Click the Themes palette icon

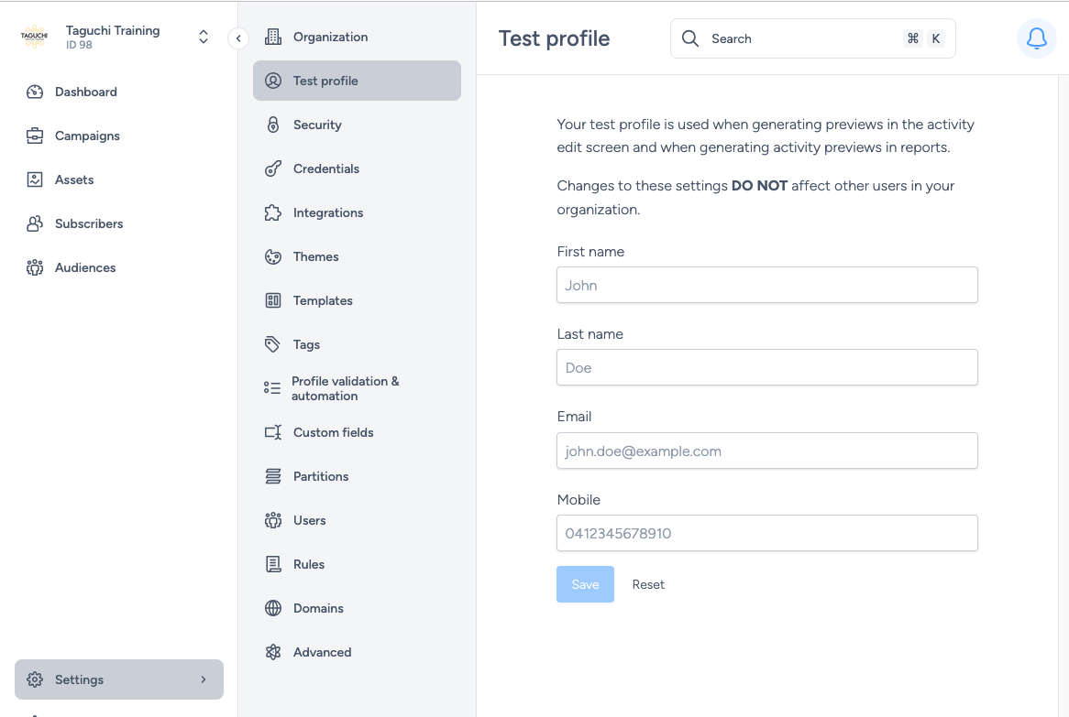[272, 256]
